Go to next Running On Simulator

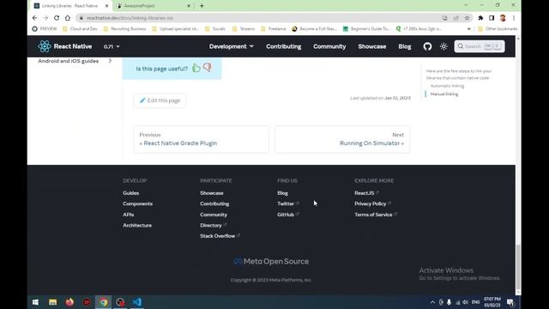[x=342, y=139]
